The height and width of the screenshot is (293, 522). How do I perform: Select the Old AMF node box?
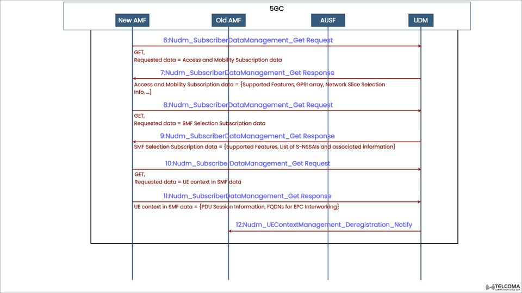(228, 21)
